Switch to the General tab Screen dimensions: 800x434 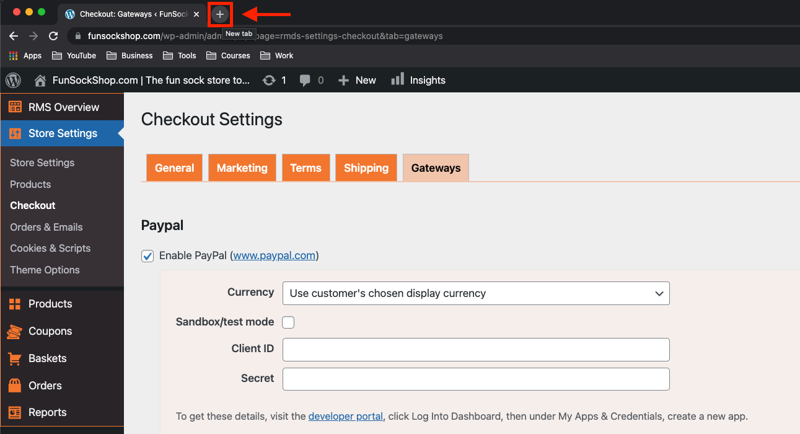click(175, 168)
